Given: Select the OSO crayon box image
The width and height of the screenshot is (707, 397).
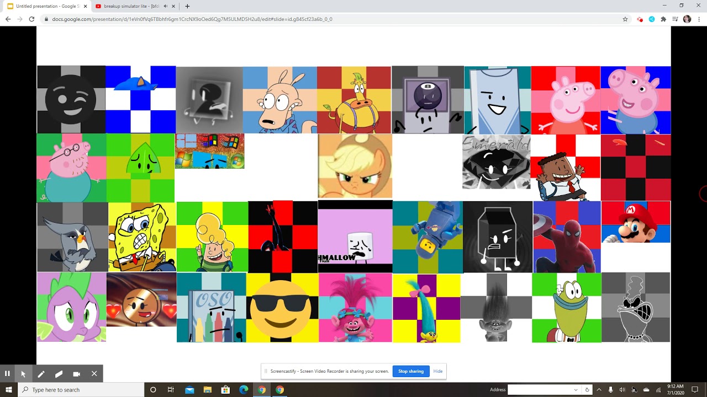Looking at the screenshot, I should [212, 308].
